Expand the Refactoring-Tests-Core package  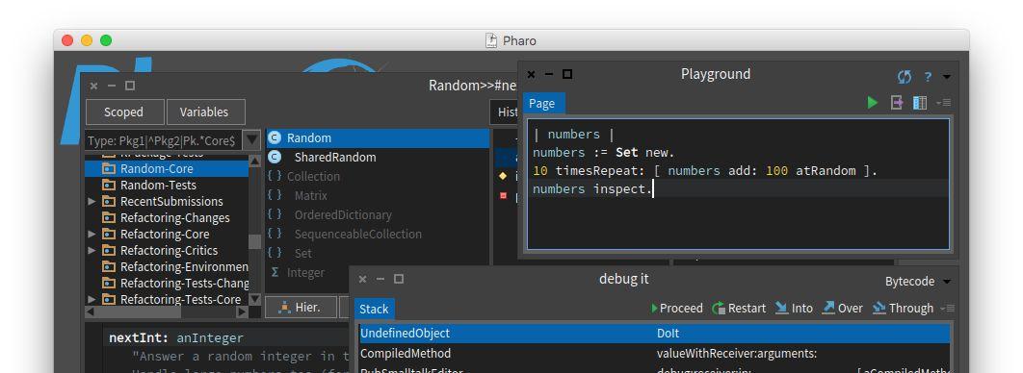pyautogui.click(x=92, y=299)
